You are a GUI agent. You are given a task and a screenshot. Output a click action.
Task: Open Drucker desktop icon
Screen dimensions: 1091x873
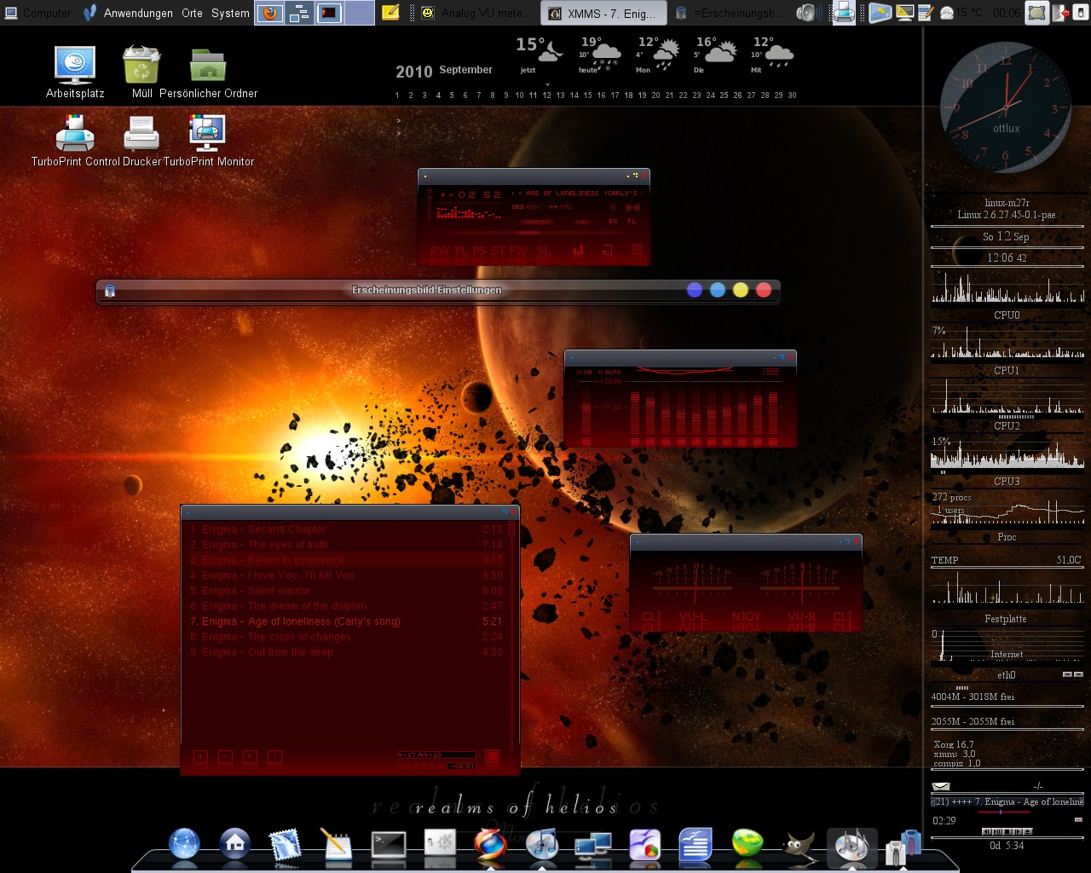point(141,141)
